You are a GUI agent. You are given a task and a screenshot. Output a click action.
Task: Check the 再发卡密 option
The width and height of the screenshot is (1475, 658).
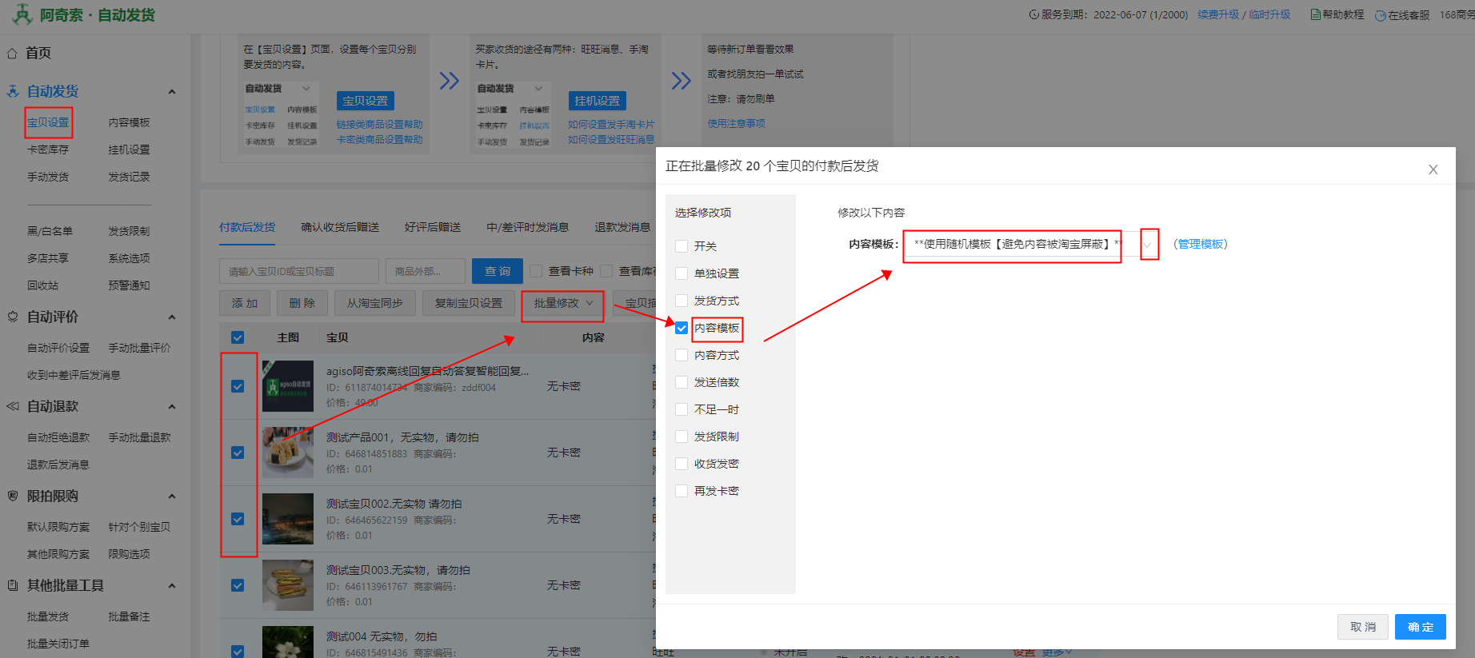tap(682, 491)
